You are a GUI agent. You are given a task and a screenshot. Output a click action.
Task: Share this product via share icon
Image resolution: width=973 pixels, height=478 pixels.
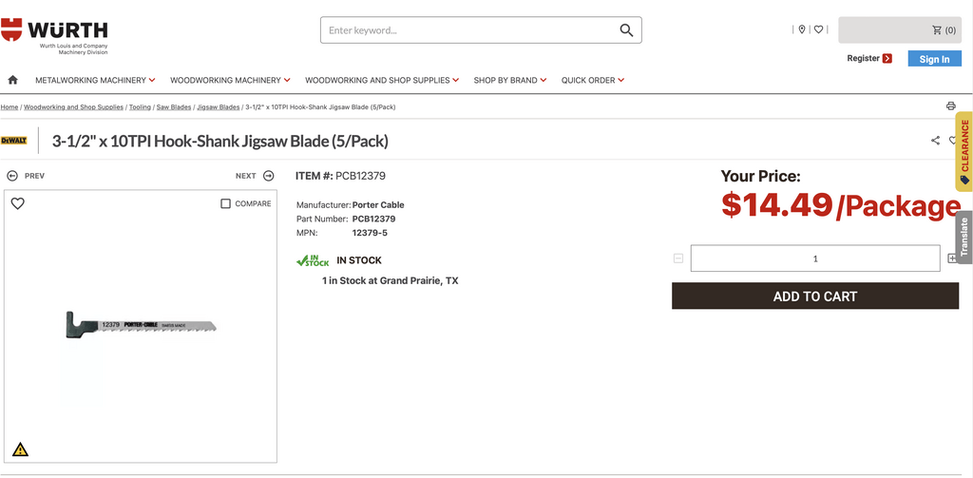pyautogui.click(x=936, y=141)
